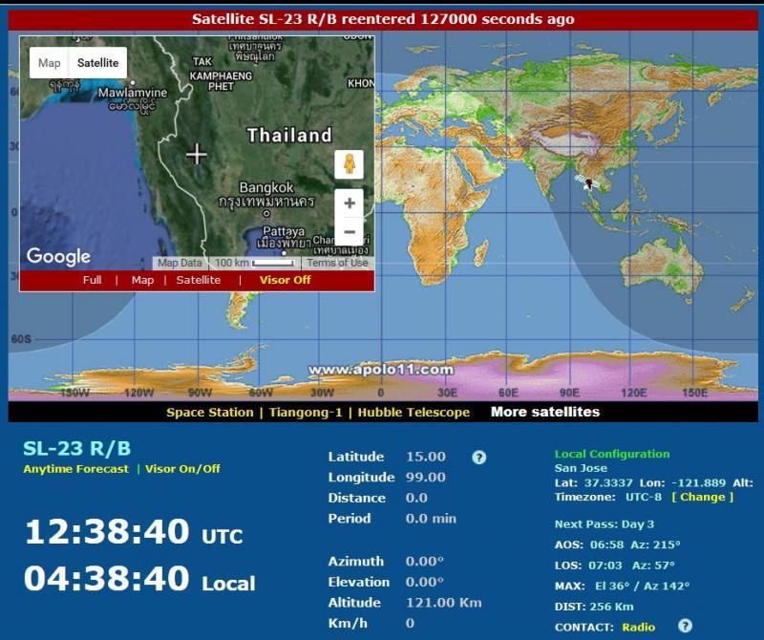The height and width of the screenshot is (640, 764).
Task: Click the Thailand country label
Action: point(289,135)
